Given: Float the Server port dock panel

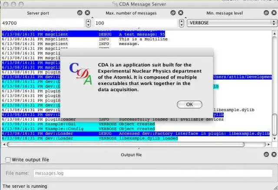Looking at the screenshot, I should coord(80,13).
